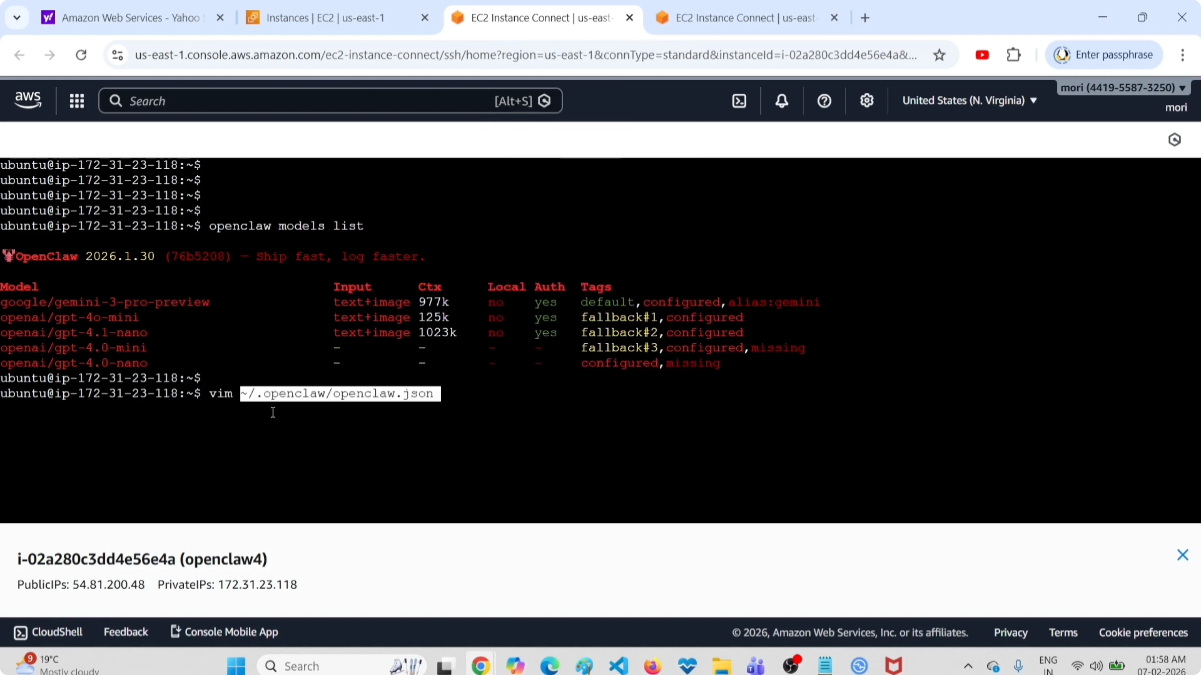Click the YouTube extension icon
The width and height of the screenshot is (1201, 675).
[982, 55]
